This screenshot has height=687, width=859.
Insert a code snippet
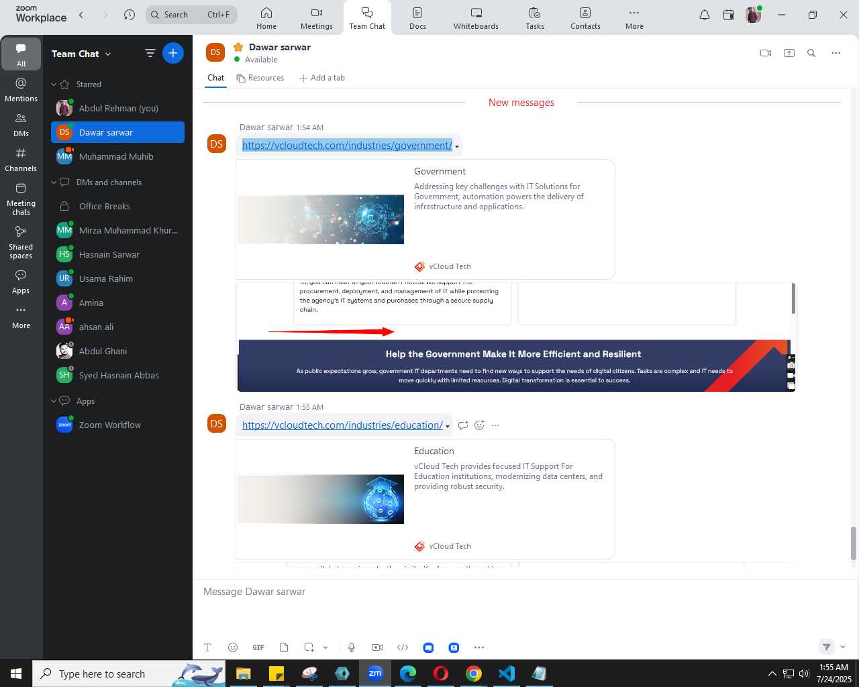403,647
